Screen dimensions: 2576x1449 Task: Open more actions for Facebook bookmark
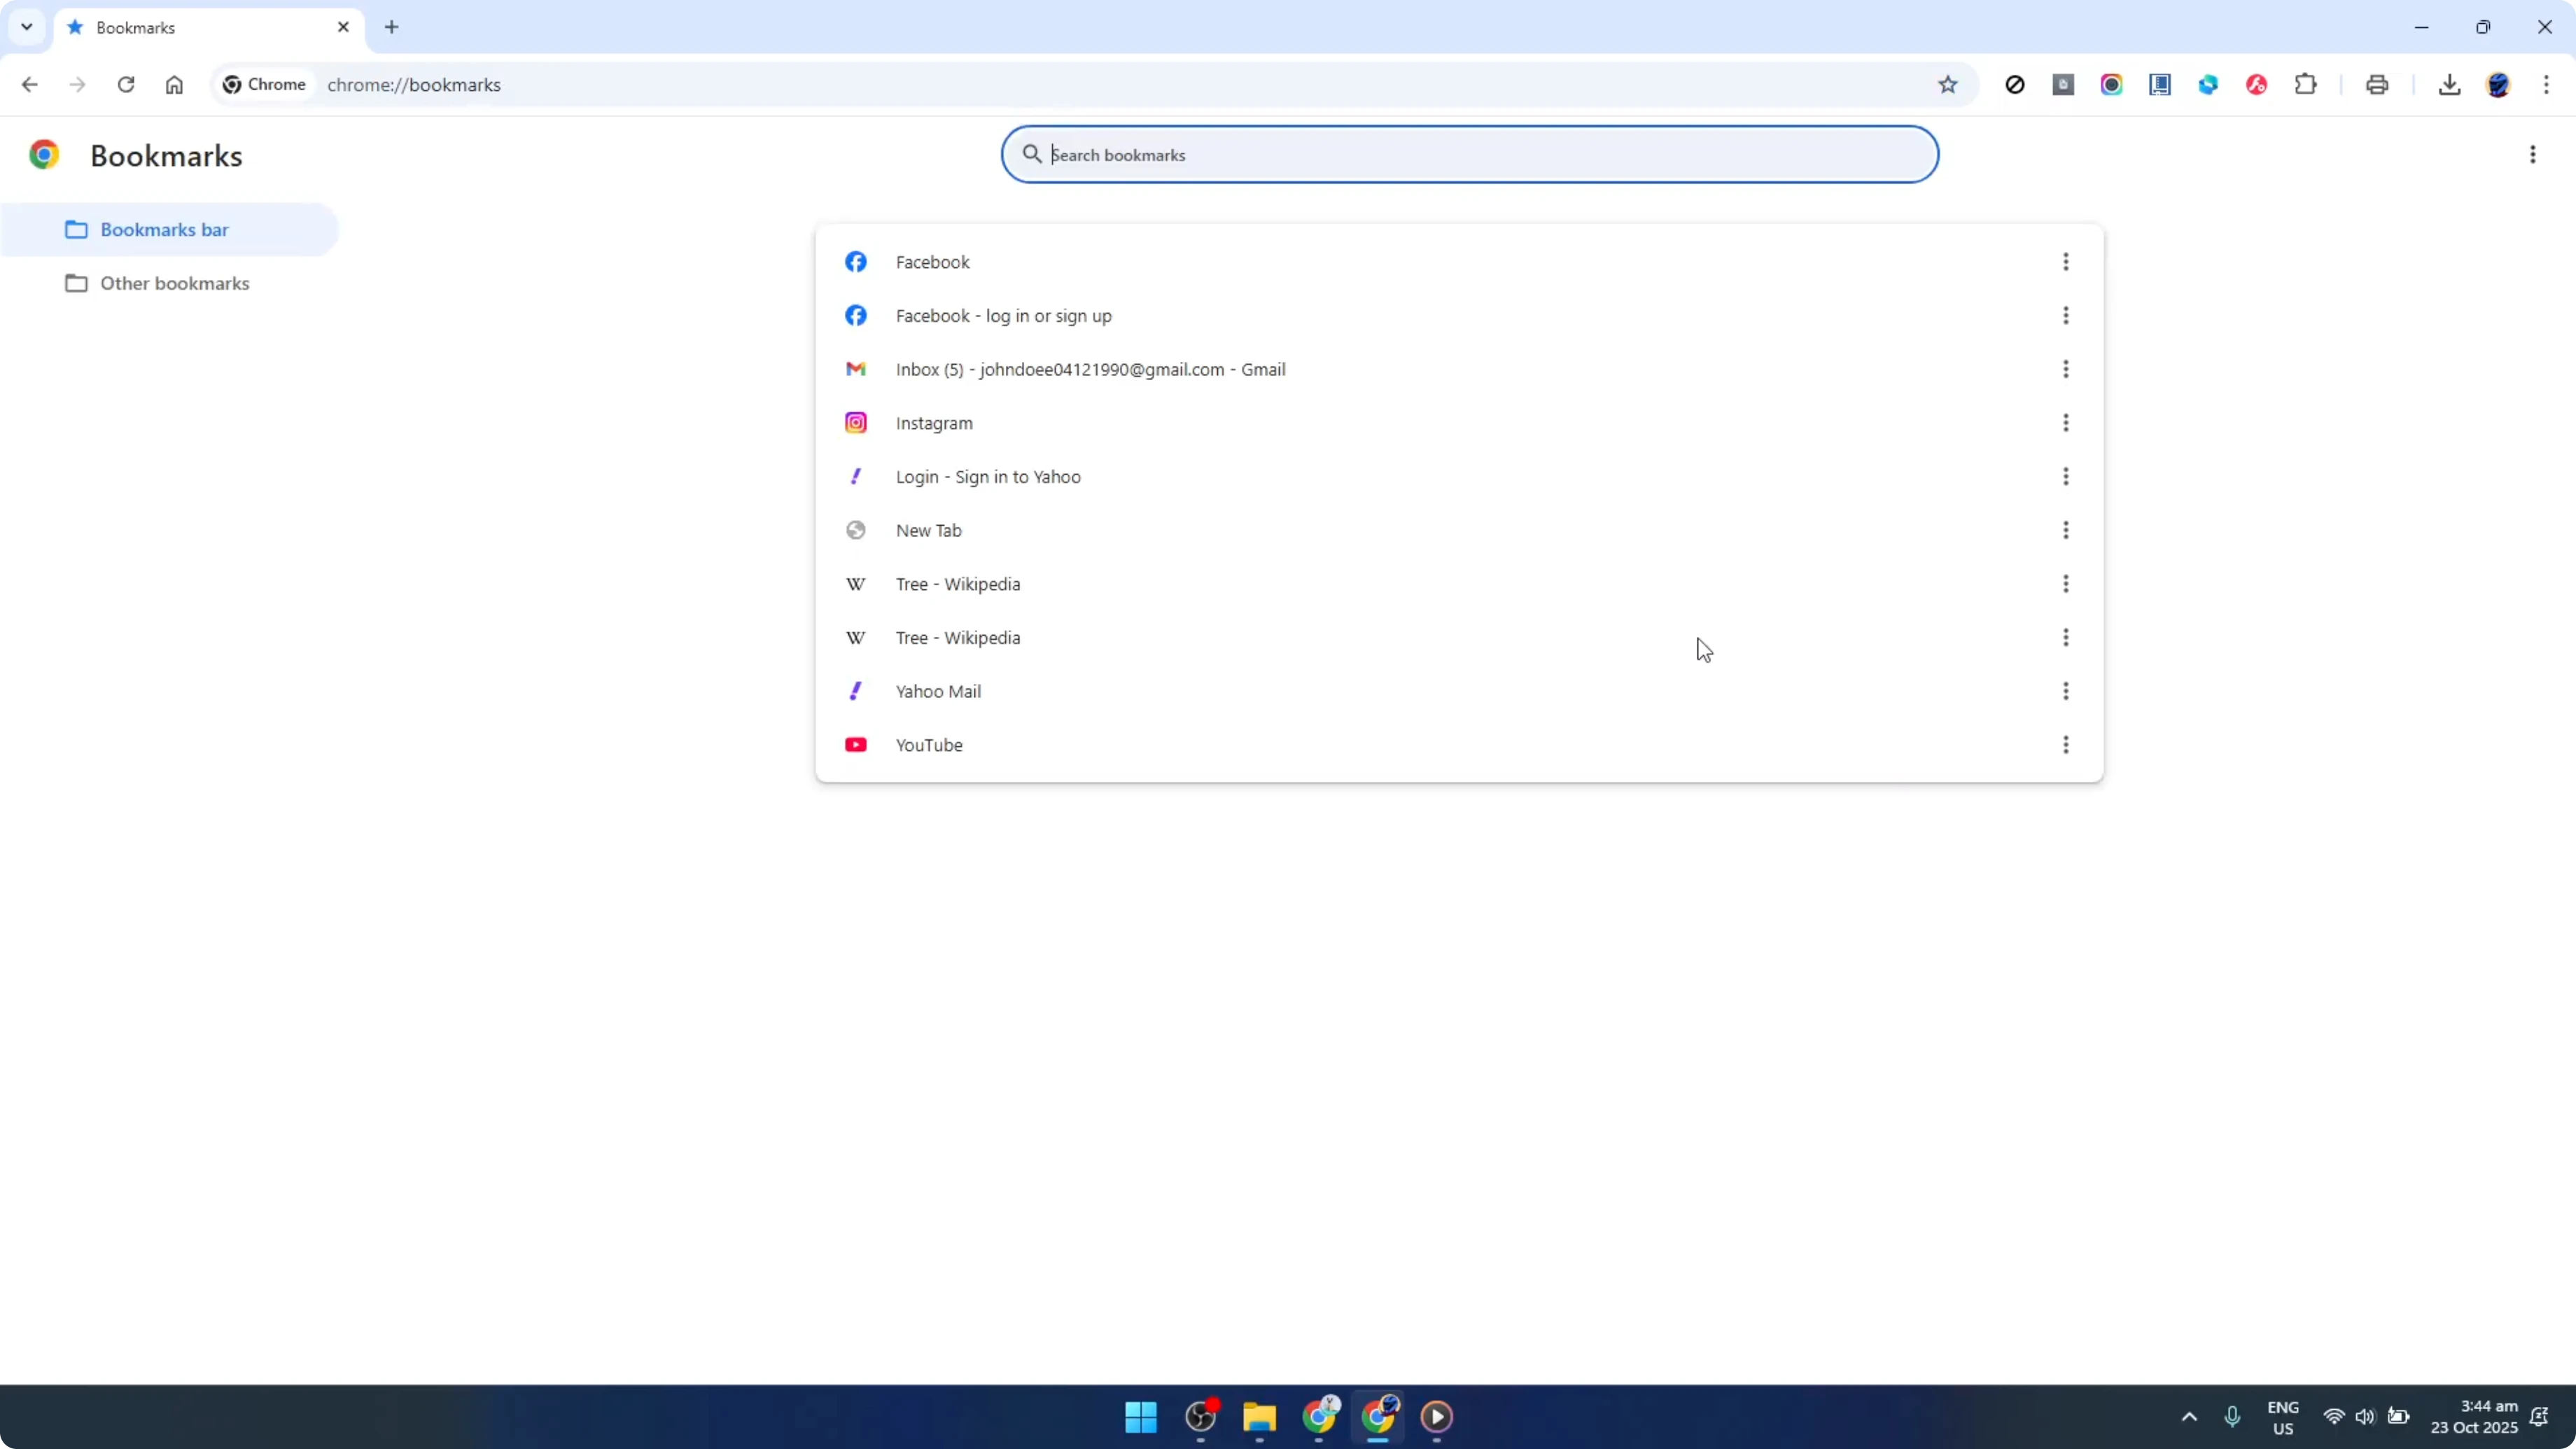2066,262
